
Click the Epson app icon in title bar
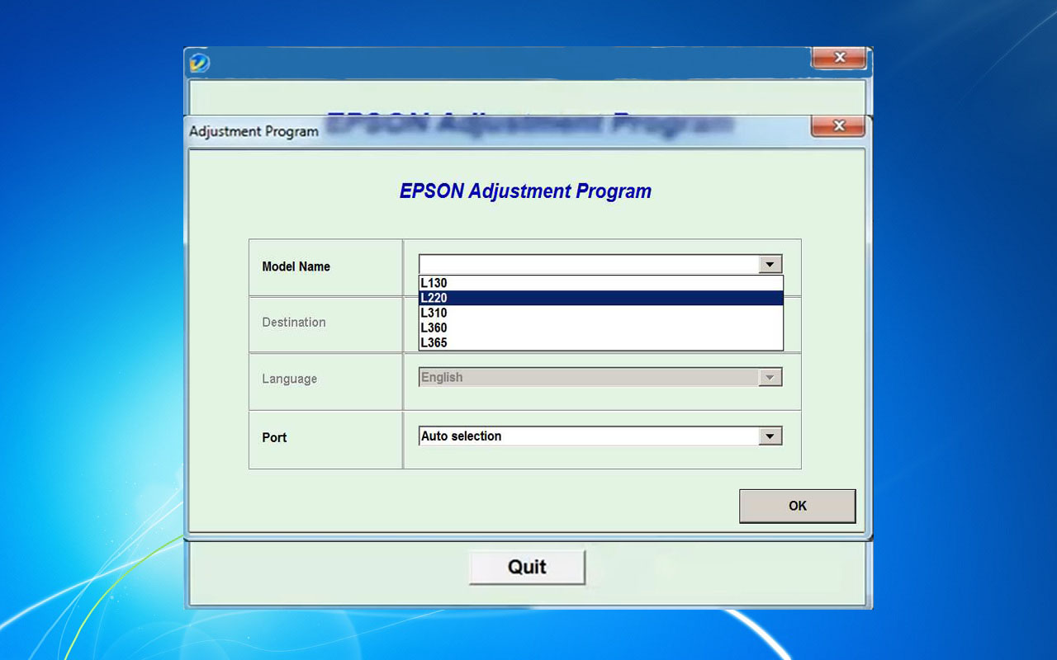click(199, 63)
